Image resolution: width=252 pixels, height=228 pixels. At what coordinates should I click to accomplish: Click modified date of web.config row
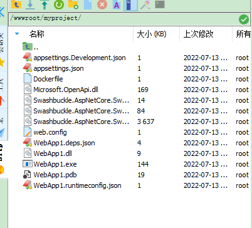tap(206, 132)
